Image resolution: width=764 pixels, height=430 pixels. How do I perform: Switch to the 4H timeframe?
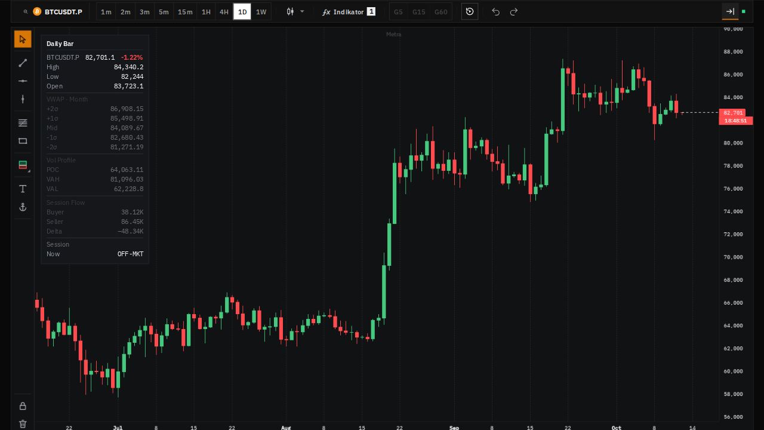[x=224, y=12]
